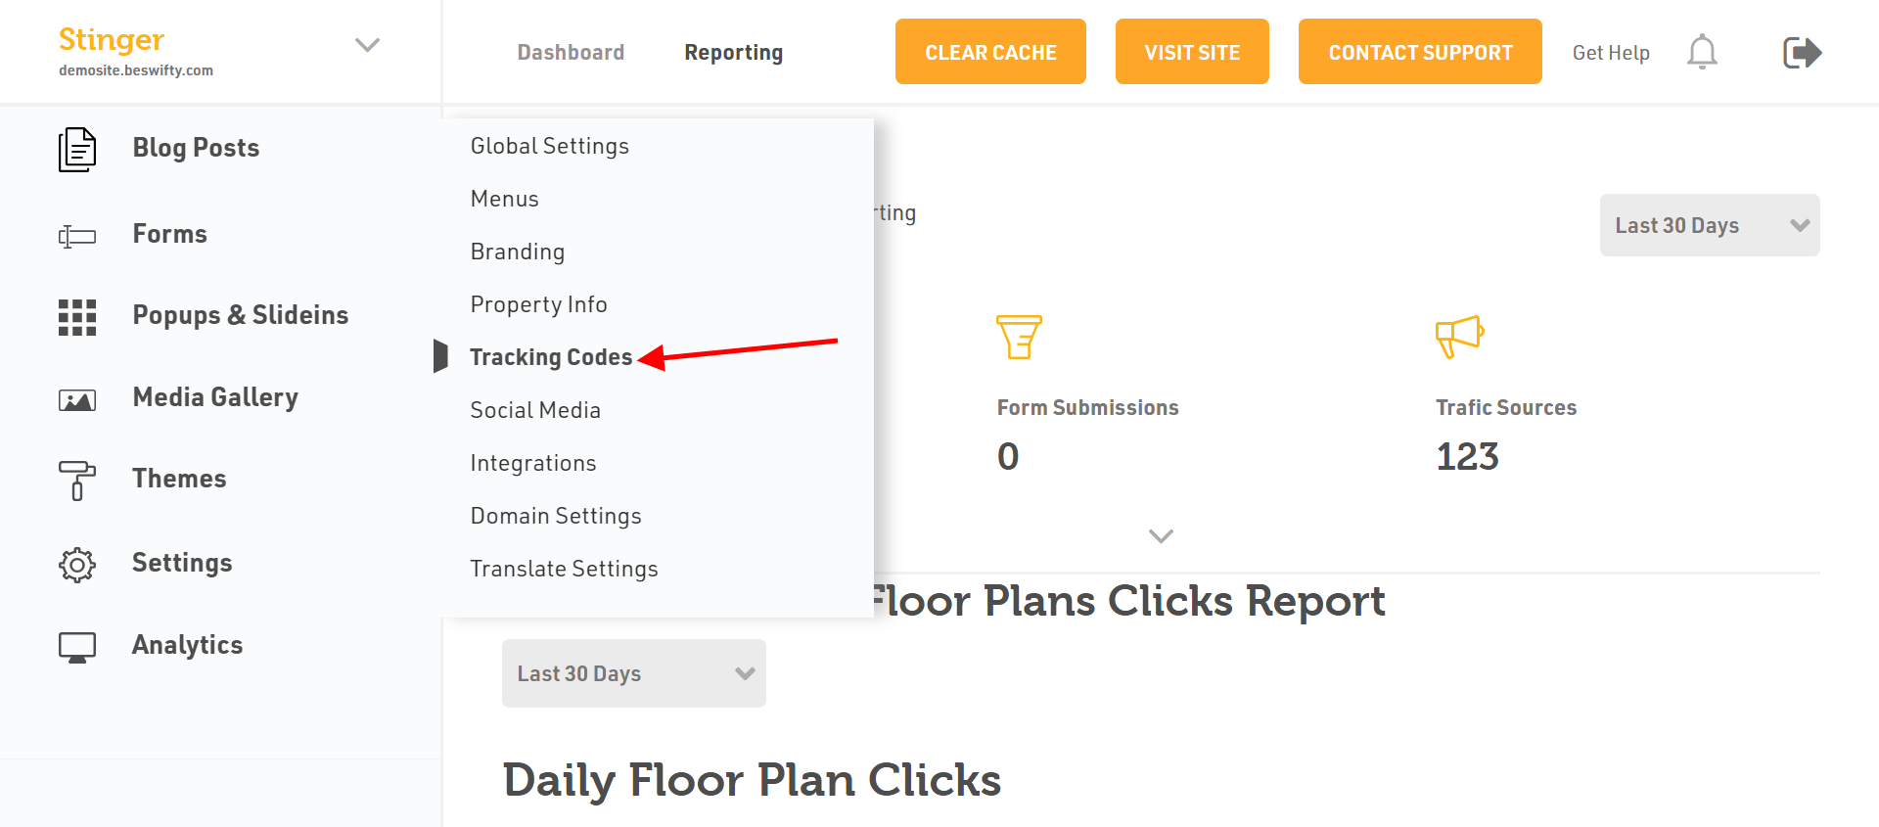Image resolution: width=1879 pixels, height=827 pixels.
Task: Open Floor Plans report Last 30 Days dropdown
Action: pos(633,673)
